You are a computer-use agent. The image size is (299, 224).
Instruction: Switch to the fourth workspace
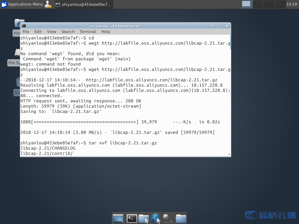pos(280,4)
